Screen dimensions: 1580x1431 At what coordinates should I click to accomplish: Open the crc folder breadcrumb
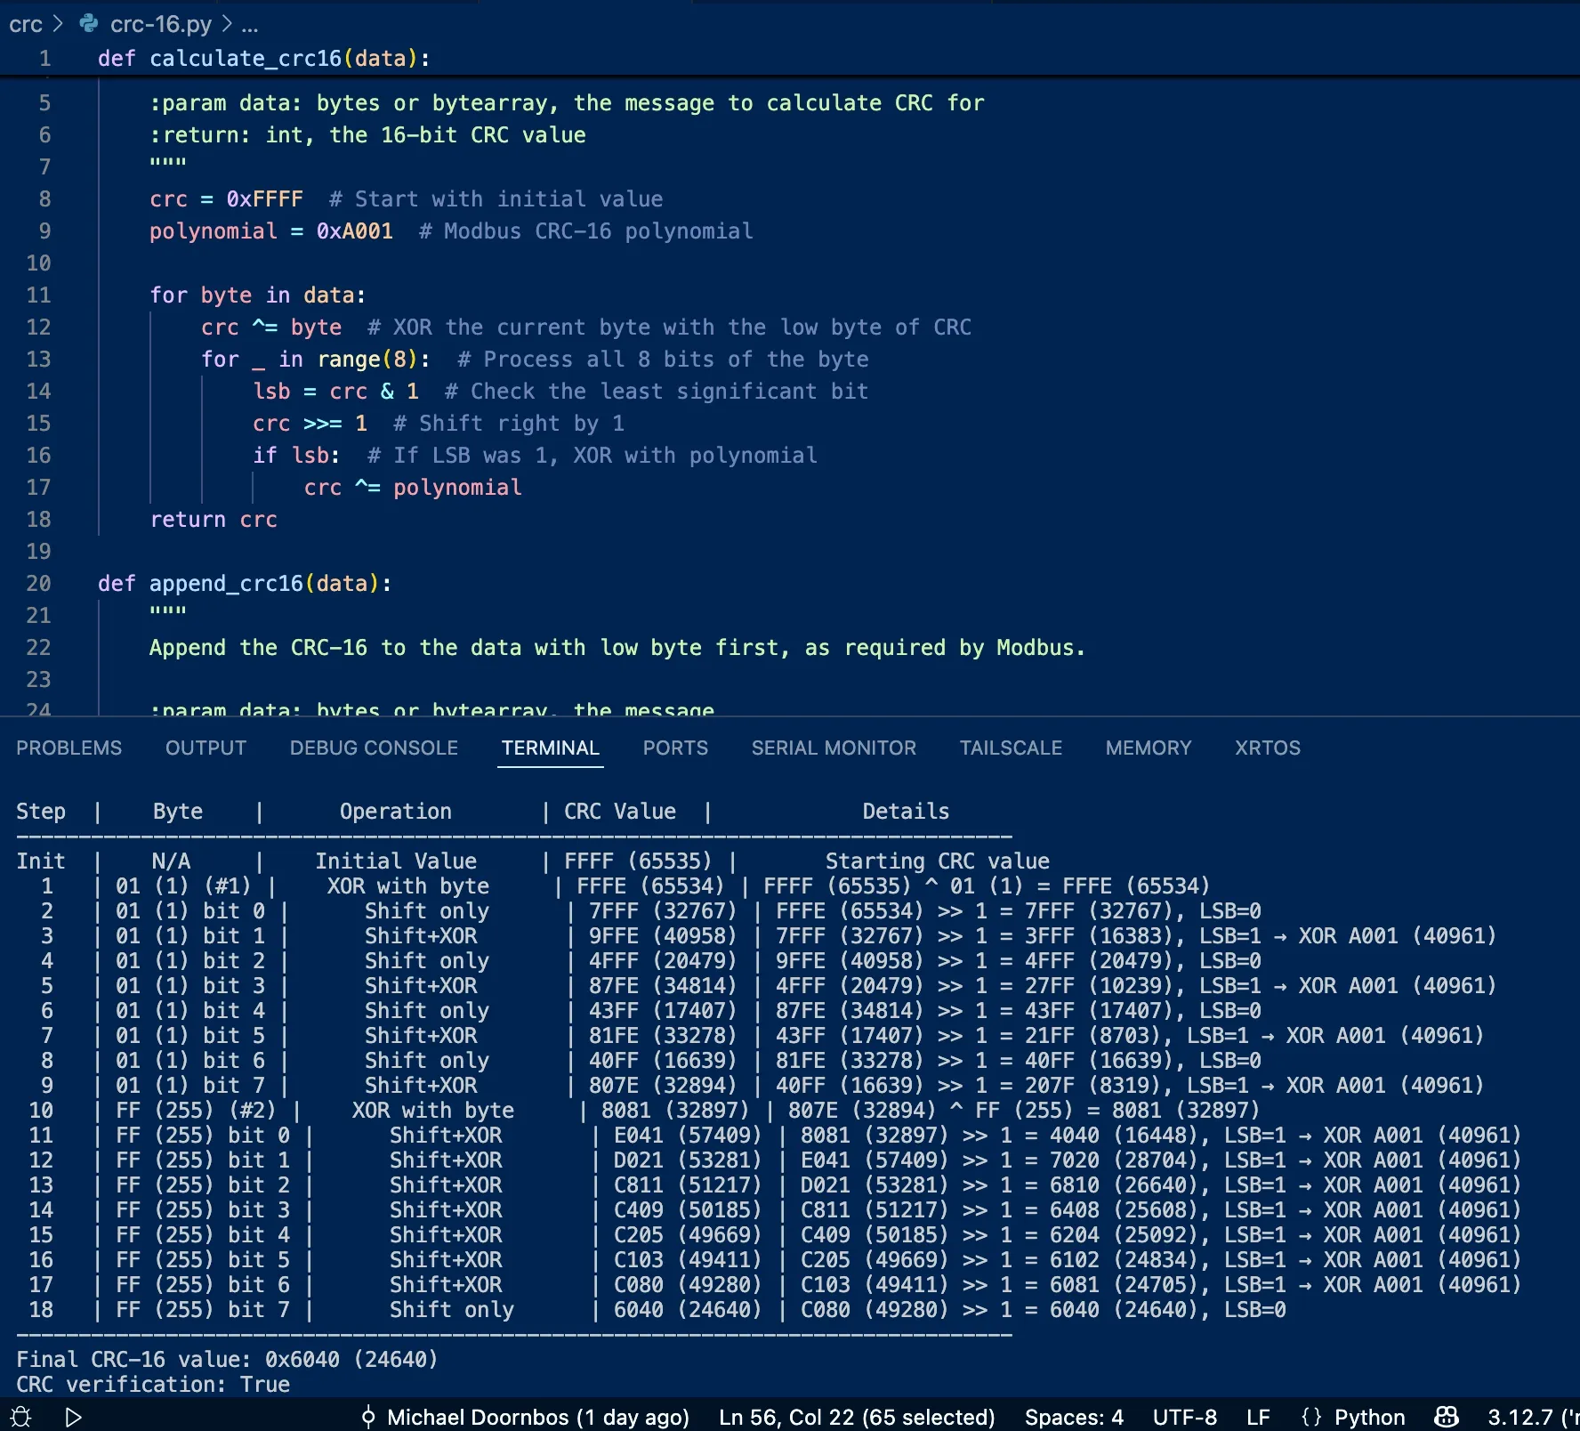(26, 24)
